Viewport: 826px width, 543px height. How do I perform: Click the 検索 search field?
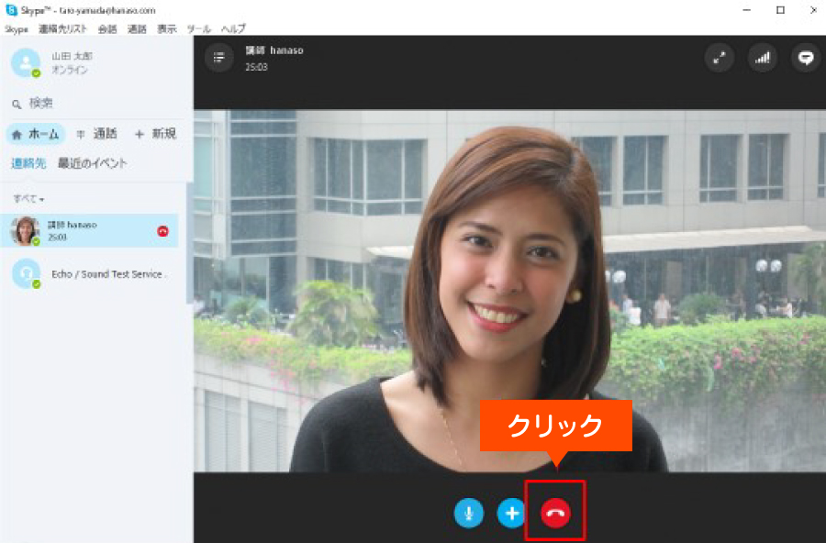(x=92, y=104)
